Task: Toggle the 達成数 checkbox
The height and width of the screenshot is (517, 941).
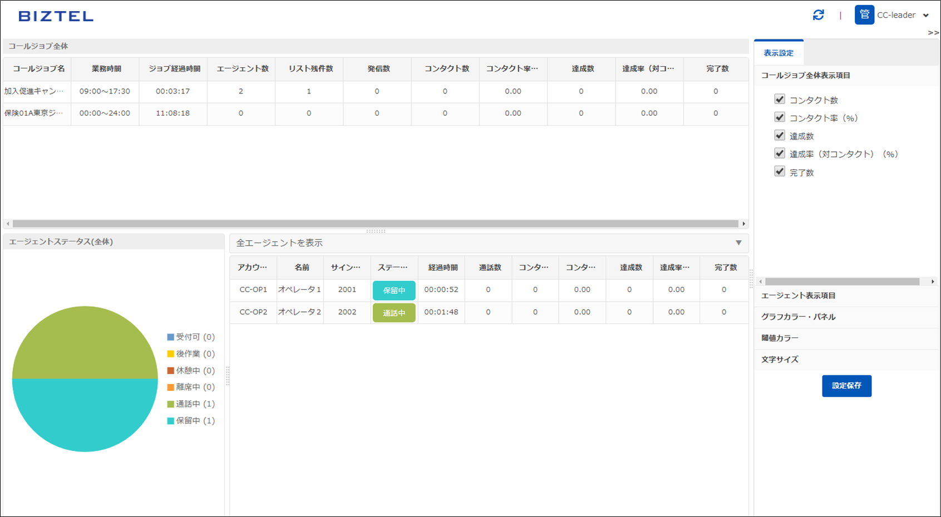Action: click(x=780, y=136)
